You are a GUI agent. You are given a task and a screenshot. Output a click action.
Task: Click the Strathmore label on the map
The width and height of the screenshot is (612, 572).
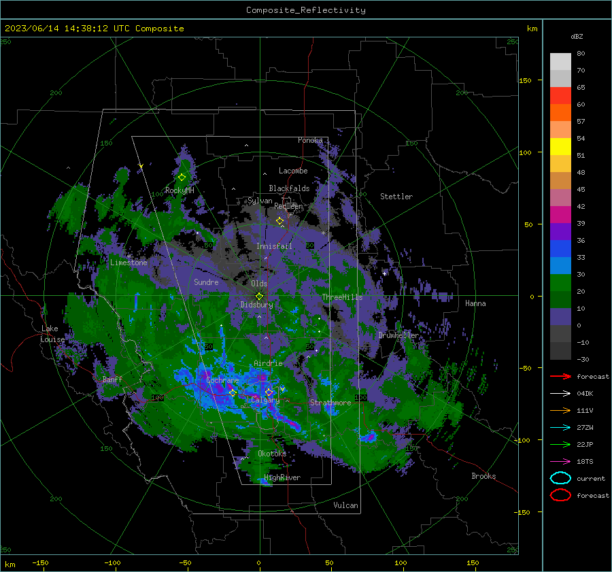[x=330, y=403]
